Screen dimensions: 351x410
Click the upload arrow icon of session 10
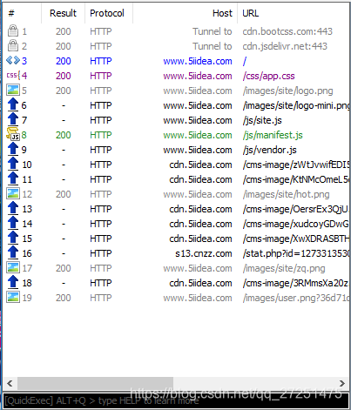(x=13, y=164)
